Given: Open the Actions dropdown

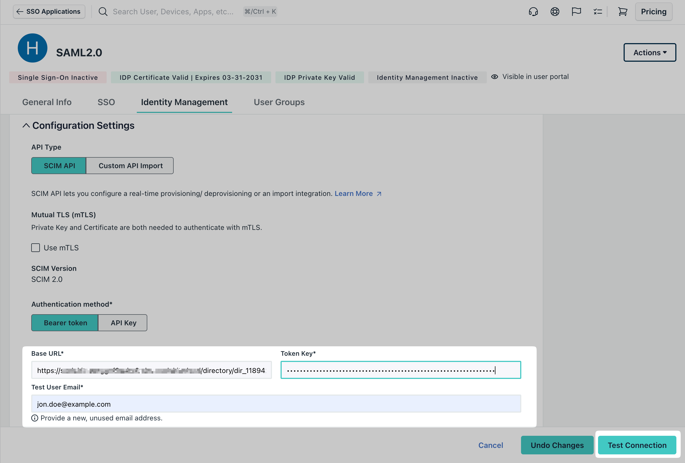Looking at the screenshot, I should (x=649, y=52).
